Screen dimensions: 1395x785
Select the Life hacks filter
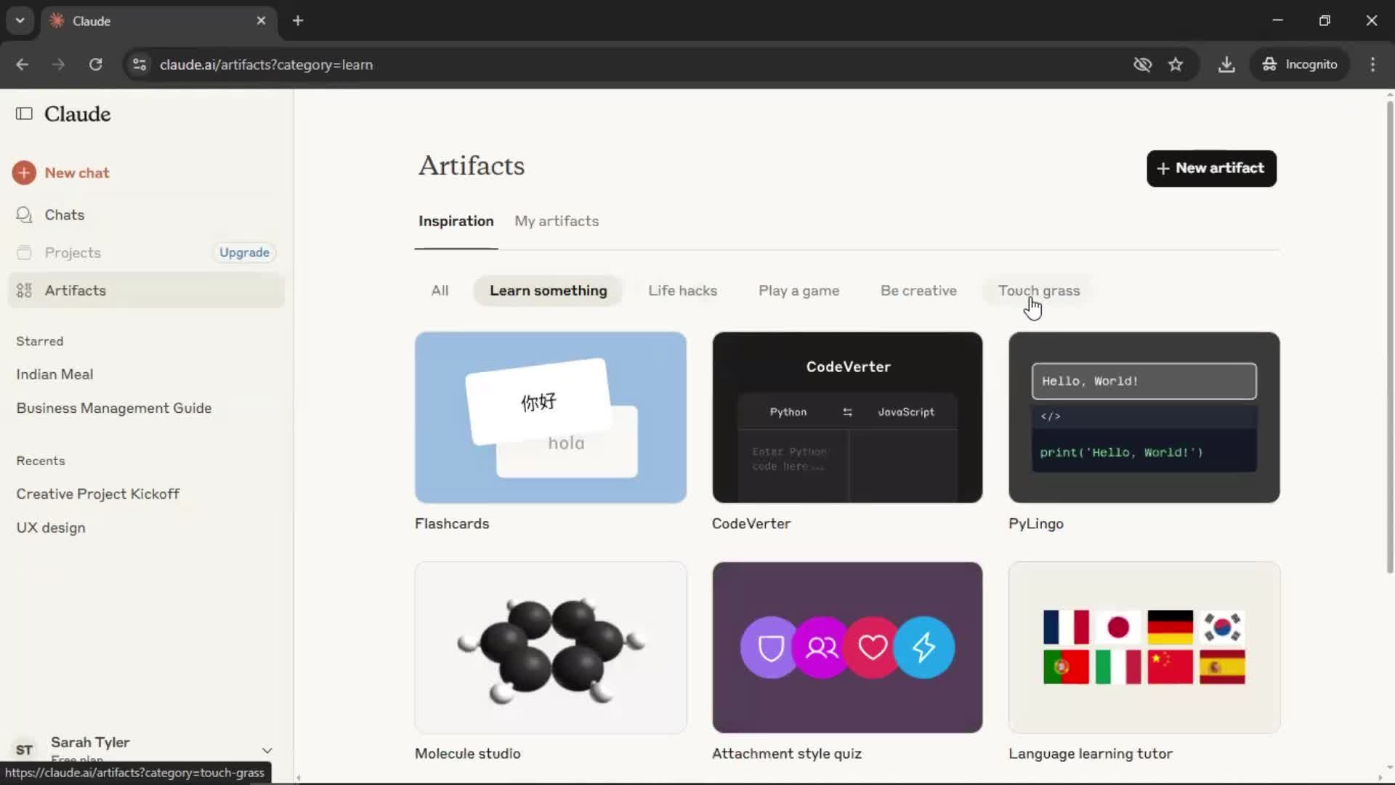click(x=682, y=291)
